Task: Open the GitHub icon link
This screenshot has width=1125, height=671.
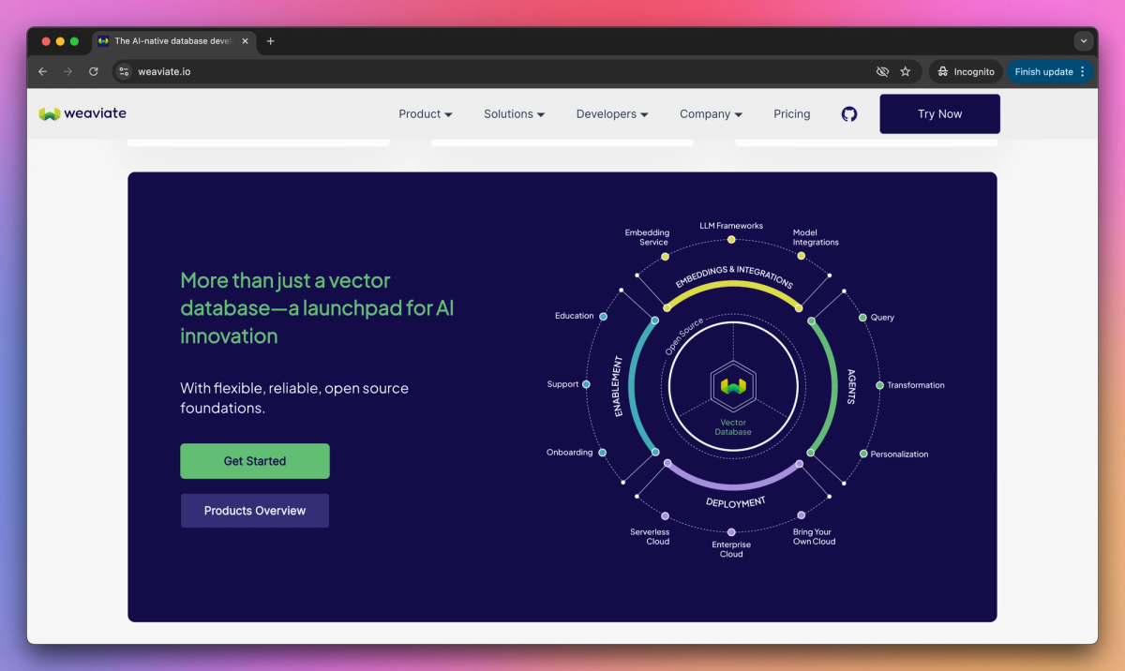Action: pyautogui.click(x=849, y=114)
